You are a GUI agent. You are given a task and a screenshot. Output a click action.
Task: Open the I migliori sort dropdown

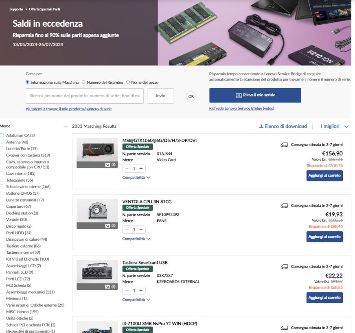(335, 126)
